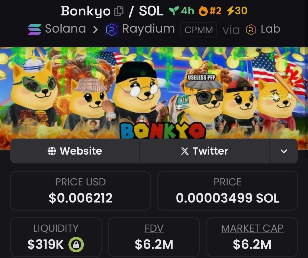Click the globe icon in Website
This screenshot has height=258, width=308.
(52, 151)
